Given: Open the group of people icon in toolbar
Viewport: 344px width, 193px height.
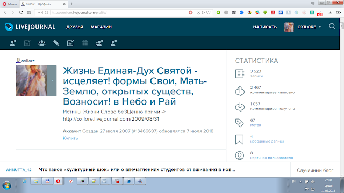Looking at the screenshot, I should point(42,43).
